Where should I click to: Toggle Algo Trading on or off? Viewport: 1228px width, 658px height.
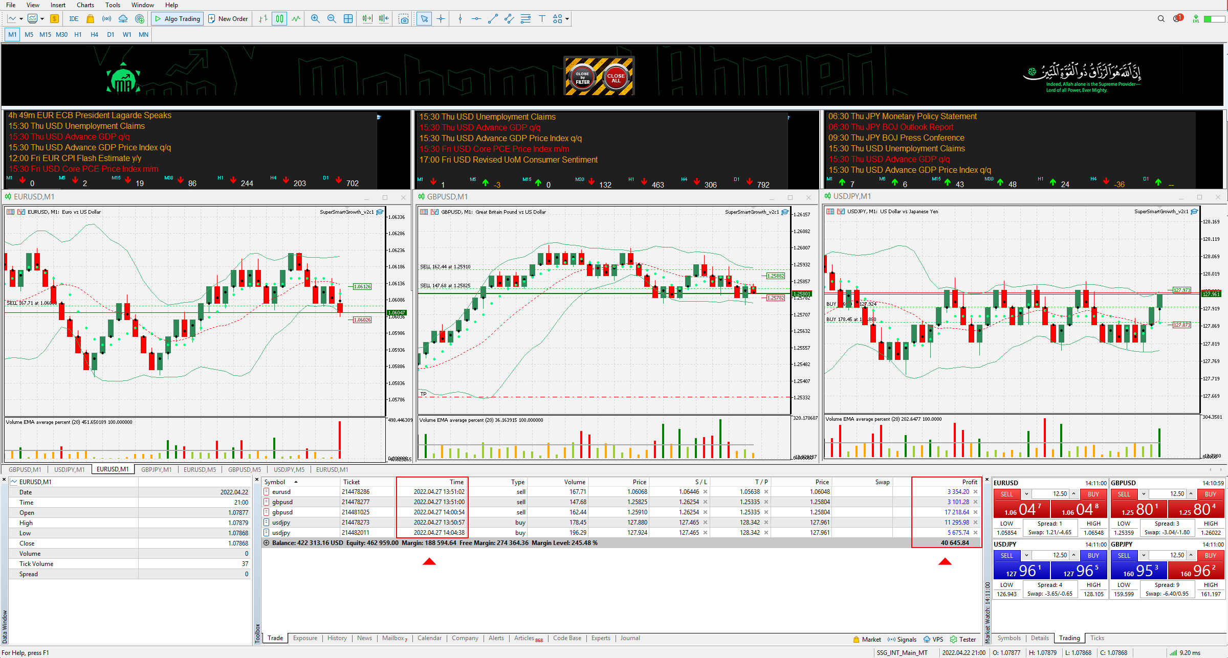[178, 19]
